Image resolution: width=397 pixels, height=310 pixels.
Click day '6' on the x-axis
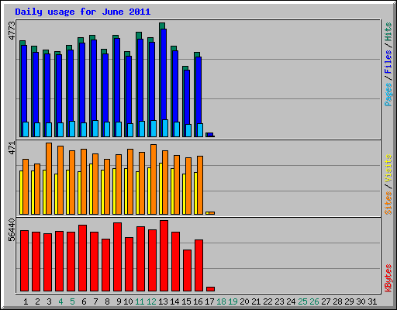click(x=84, y=301)
